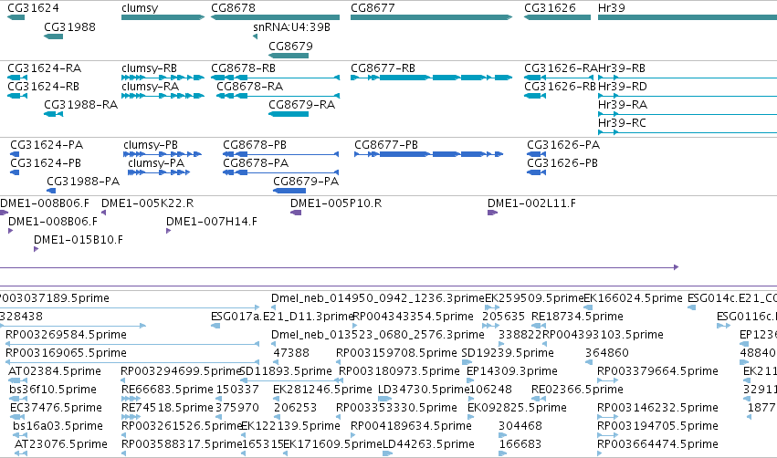This screenshot has height=458, width=777.
Task: Click the Hr39 gene label
Action: click(x=612, y=8)
